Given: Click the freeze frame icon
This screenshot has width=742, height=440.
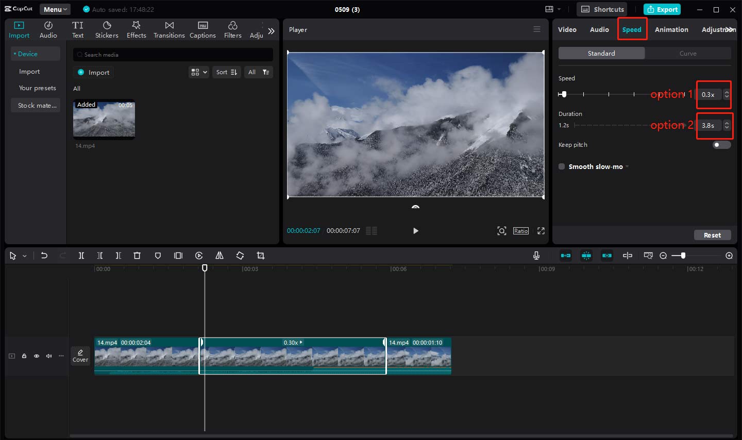Looking at the screenshot, I should coord(178,256).
